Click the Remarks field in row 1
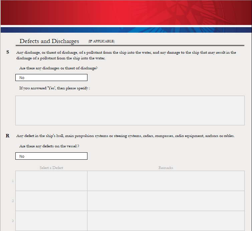252x231 pixels. coord(166,181)
